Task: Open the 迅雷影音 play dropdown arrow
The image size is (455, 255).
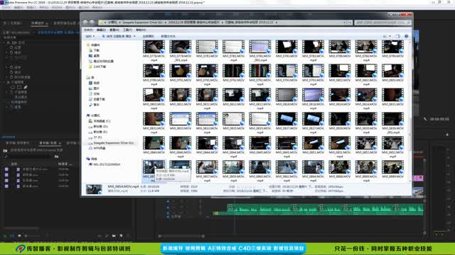Action: pos(134,36)
